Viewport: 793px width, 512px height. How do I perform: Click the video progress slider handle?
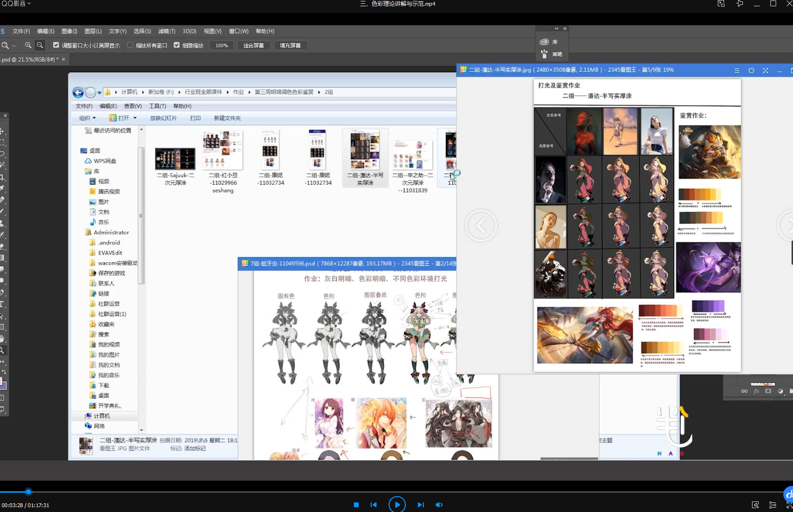28,492
